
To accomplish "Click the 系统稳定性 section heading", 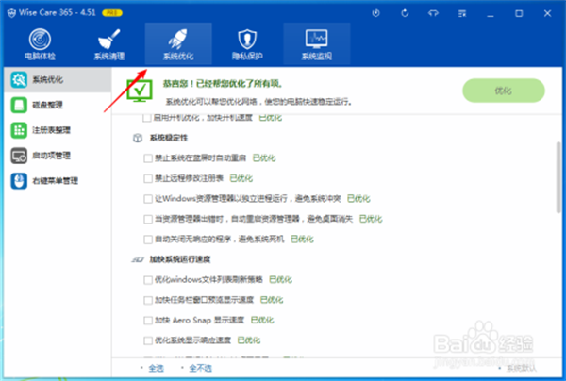I will [169, 138].
